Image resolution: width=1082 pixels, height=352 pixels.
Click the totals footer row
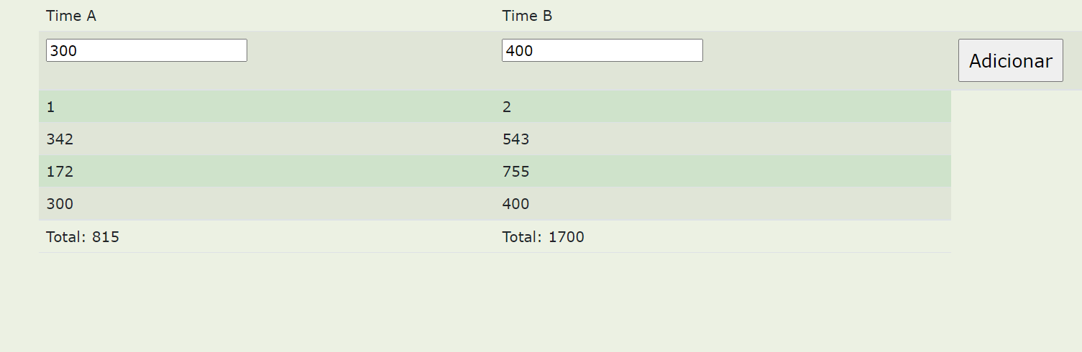pos(495,236)
